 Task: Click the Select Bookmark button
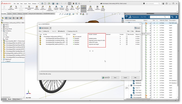point(44,28)
